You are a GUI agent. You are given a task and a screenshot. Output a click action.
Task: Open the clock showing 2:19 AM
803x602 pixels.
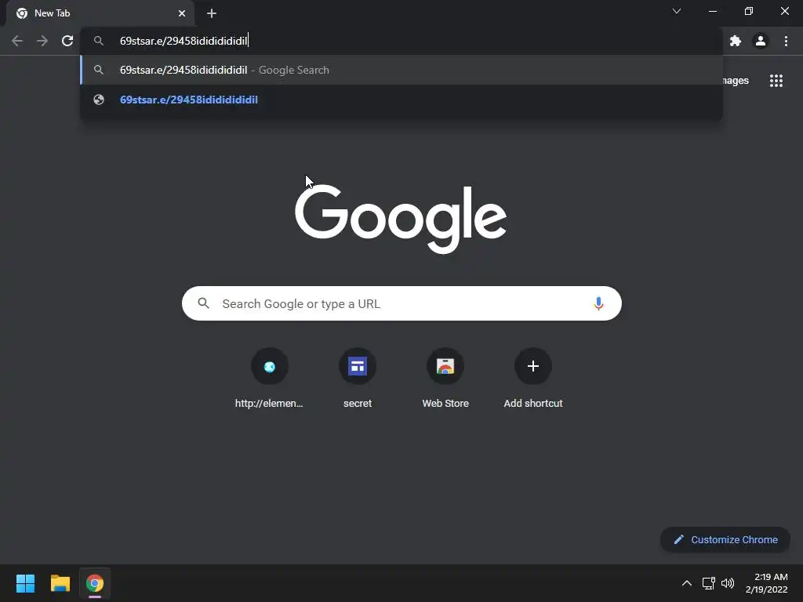[x=767, y=583]
